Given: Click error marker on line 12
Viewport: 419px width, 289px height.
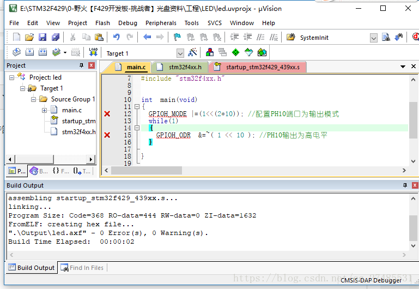Looking at the screenshot, I should click(x=107, y=114).
